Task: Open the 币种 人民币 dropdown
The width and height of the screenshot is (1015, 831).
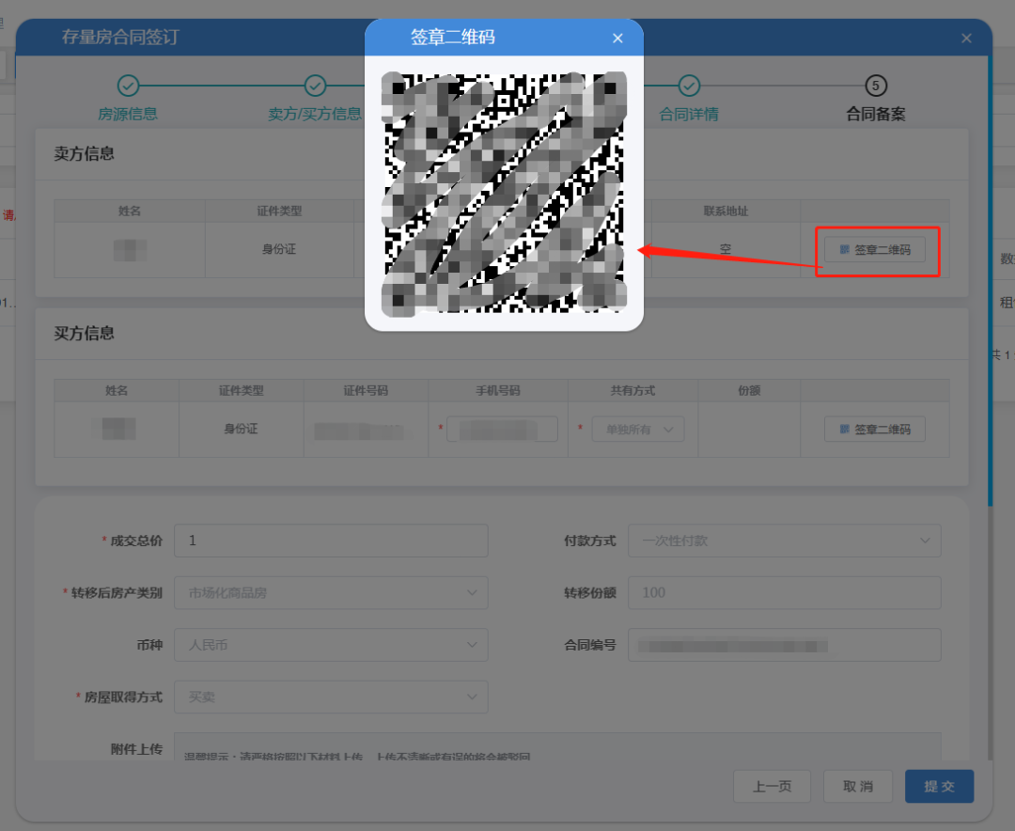Action: (331, 645)
